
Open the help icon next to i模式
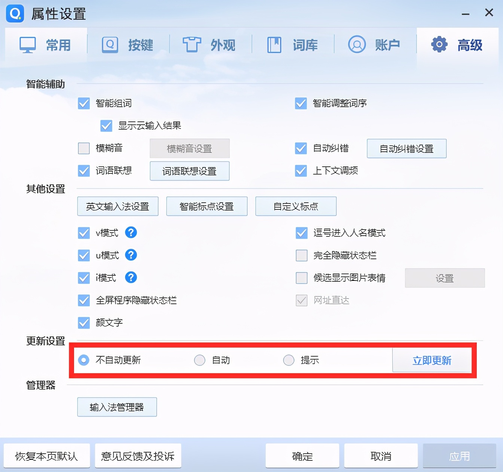point(131,278)
